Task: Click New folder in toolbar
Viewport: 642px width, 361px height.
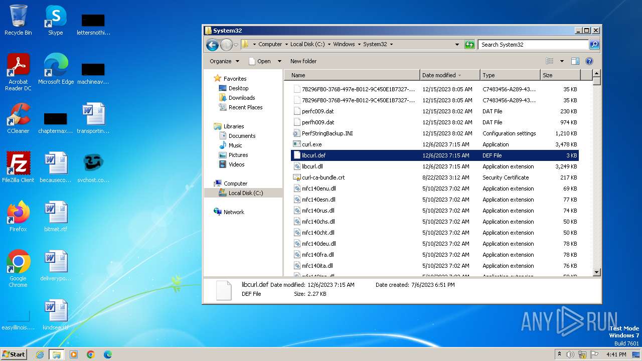Action: point(303,61)
